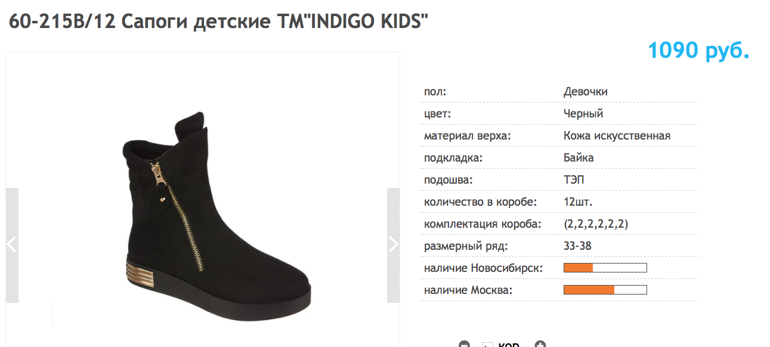The width and height of the screenshot is (770, 347).
Task: Increase box quantity with plus icon
Action: [540, 344]
